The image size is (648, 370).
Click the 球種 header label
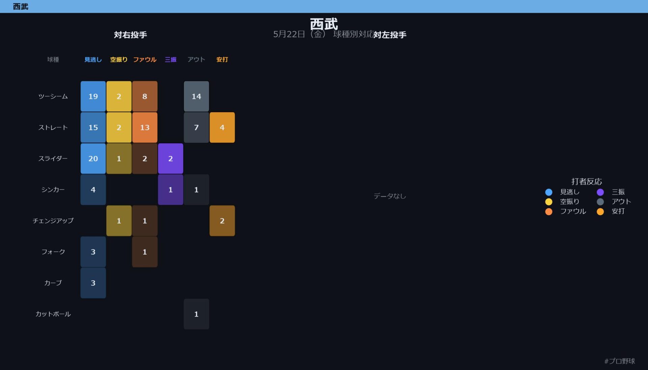click(53, 60)
